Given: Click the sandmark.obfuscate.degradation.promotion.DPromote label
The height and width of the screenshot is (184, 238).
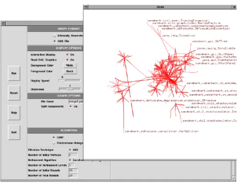Looking at the screenshot, I should tap(173, 100).
